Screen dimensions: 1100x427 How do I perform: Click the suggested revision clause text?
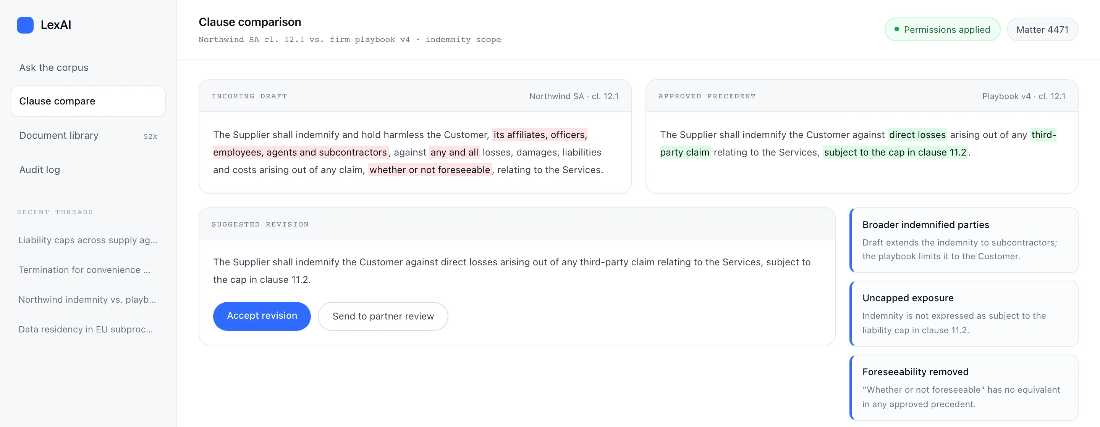coord(511,271)
